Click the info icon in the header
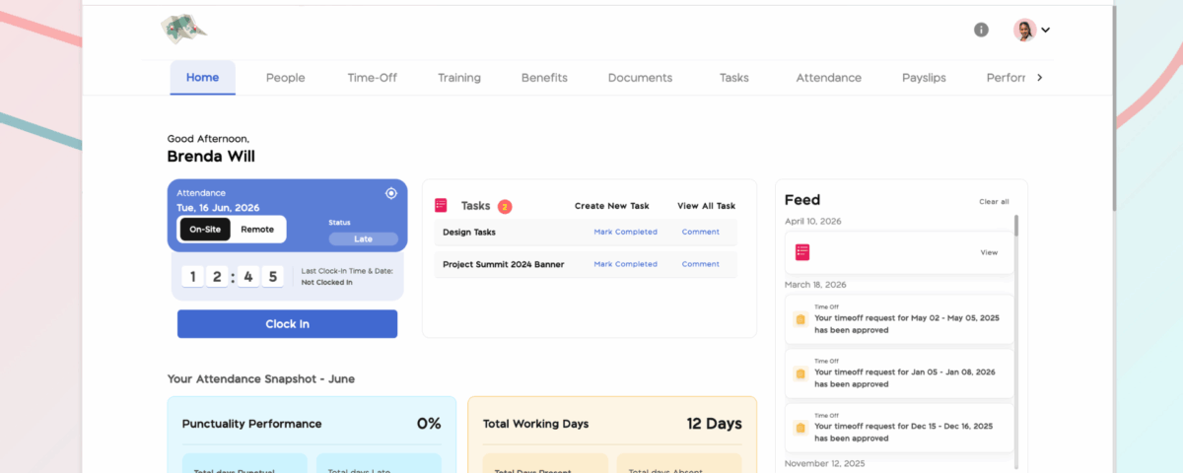The width and height of the screenshot is (1183, 473). point(981,30)
